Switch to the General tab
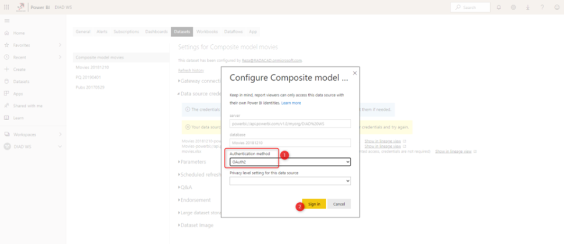Screen dimensions: 564x244 click(83, 31)
